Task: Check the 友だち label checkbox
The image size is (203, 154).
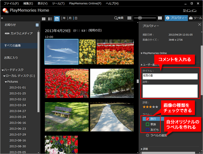Action: click(148, 130)
